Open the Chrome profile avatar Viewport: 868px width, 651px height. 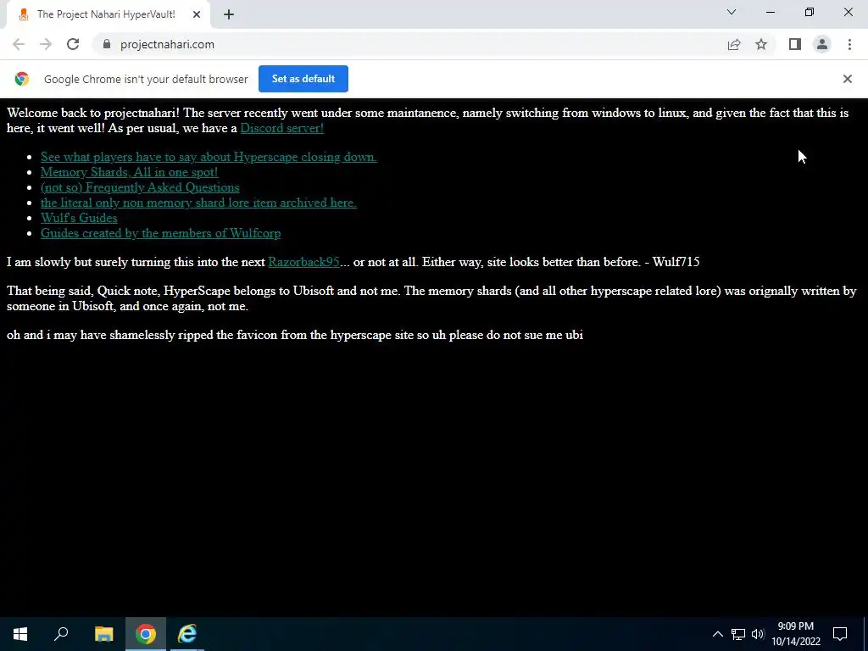click(x=822, y=44)
